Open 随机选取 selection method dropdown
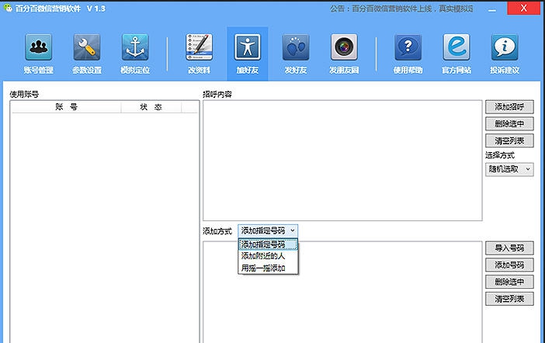This screenshot has width=545, height=343. pyautogui.click(x=509, y=169)
